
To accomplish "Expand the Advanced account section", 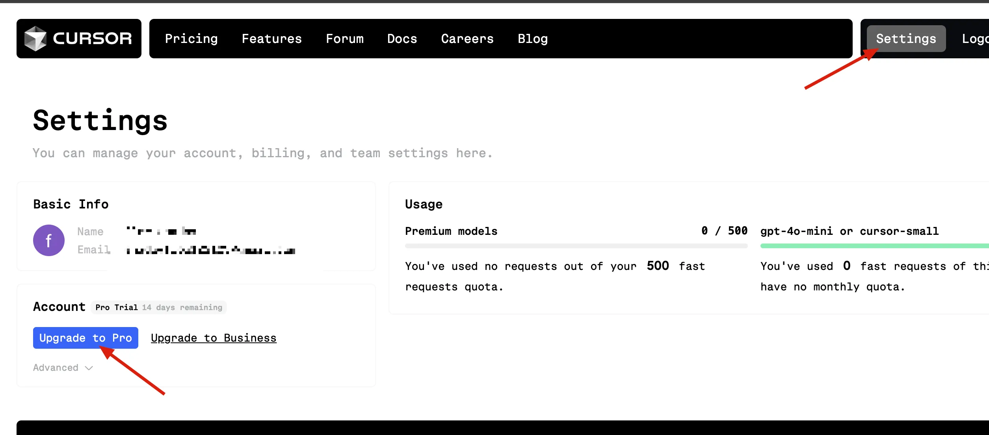I will click(63, 368).
